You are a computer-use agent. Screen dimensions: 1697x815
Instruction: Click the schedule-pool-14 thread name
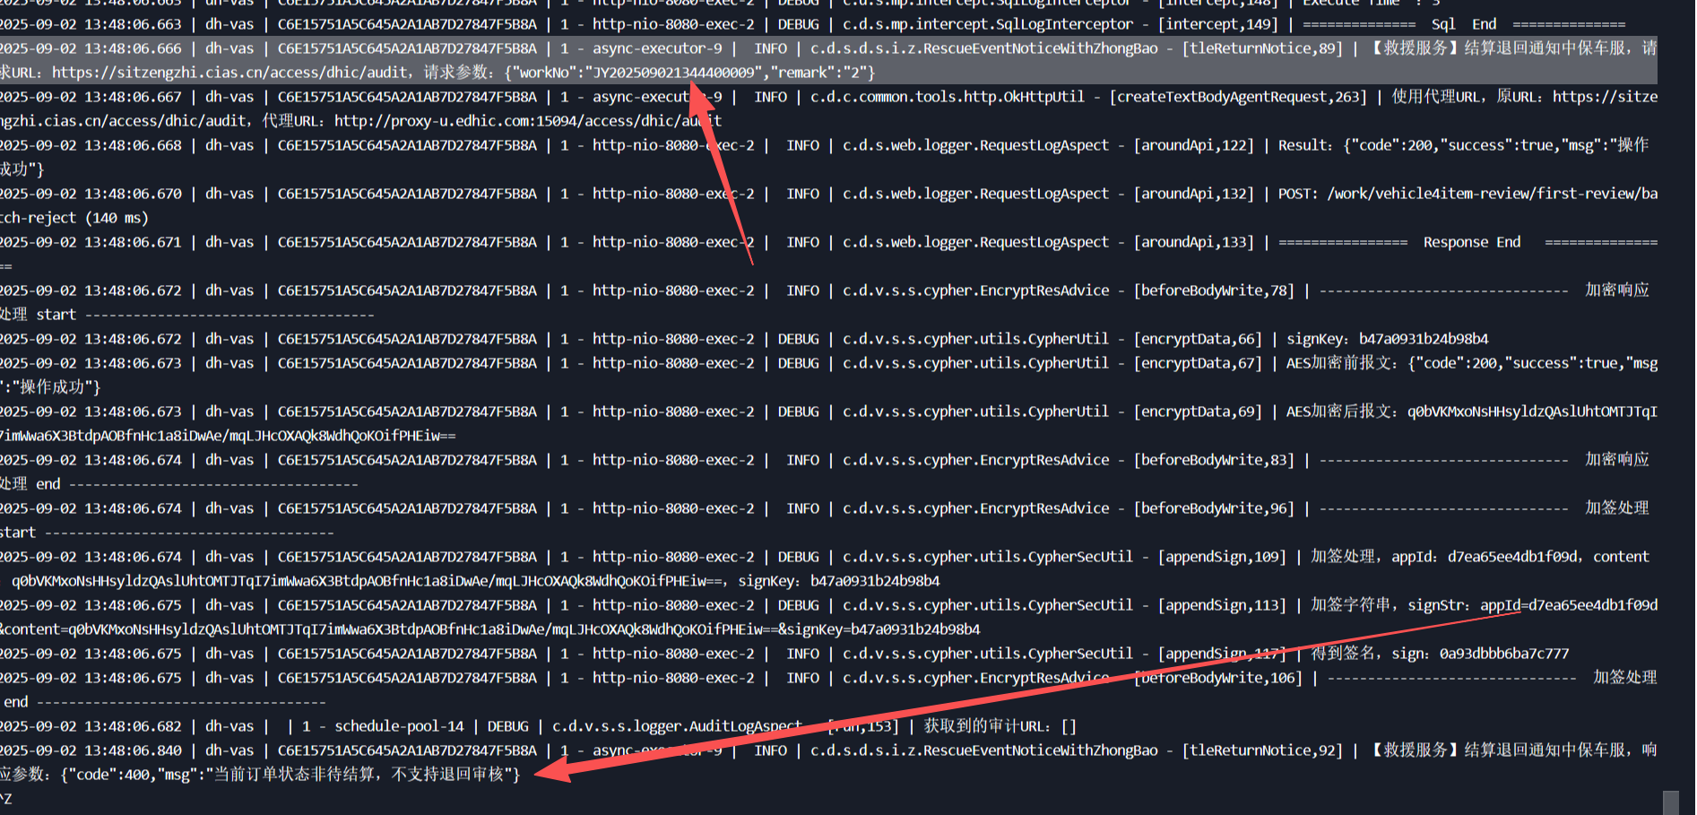399,726
